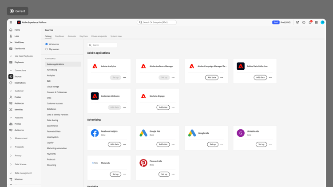Switch to the System view tab

tap(116, 36)
